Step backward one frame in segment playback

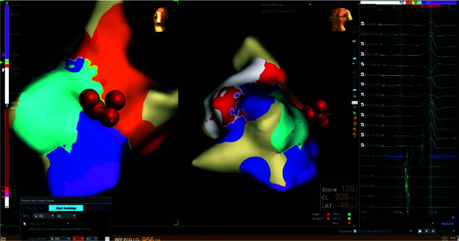426,231
